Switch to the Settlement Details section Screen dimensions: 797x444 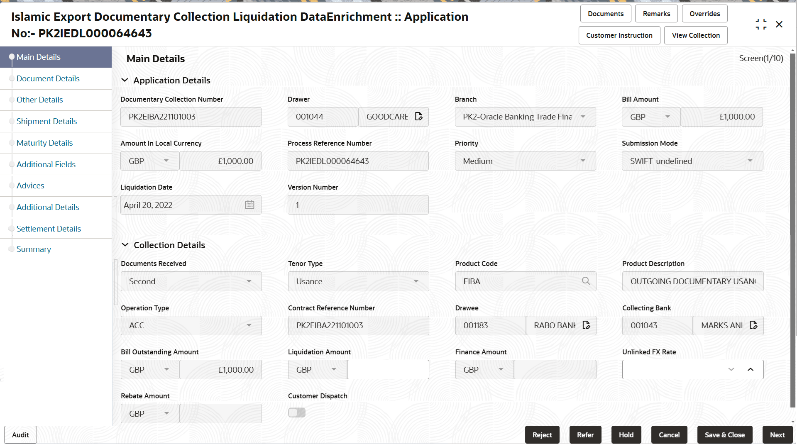pos(49,228)
